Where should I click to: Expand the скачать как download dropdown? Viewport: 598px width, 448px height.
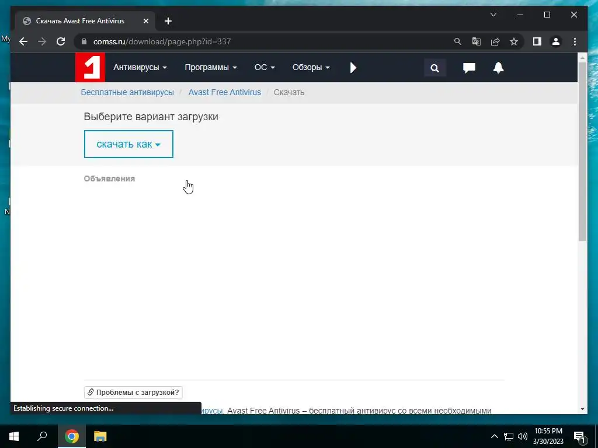(128, 144)
